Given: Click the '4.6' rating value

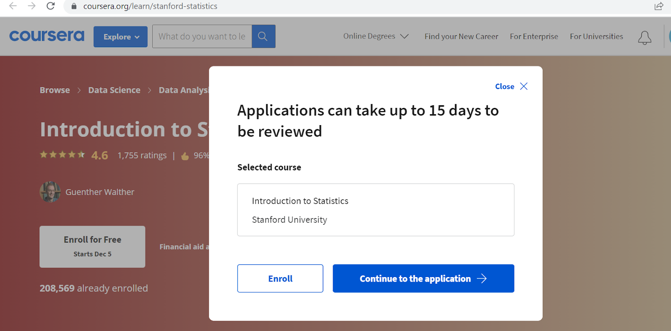Looking at the screenshot, I should [x=99, y=156].
